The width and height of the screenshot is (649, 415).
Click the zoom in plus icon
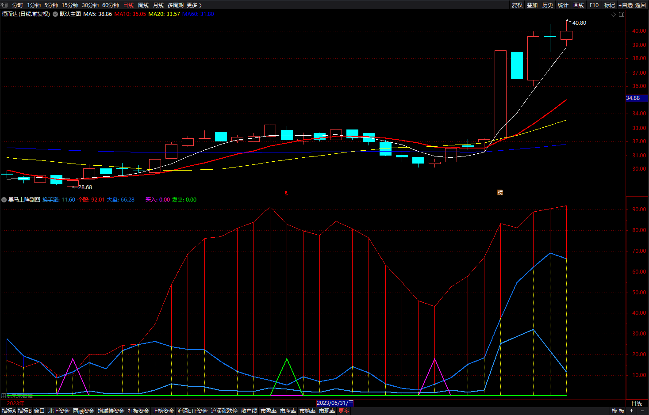tap(631, 411)
